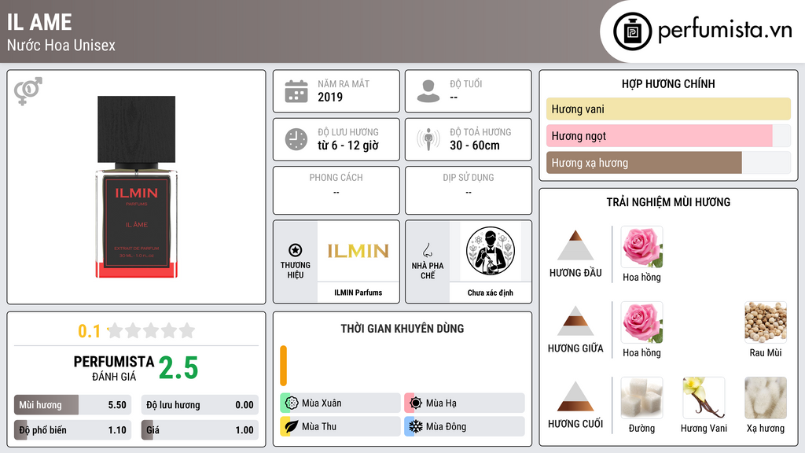Viewport: 805px width, 453px height.
Task: Click the IL AME title heading
Action: (39, 22)
